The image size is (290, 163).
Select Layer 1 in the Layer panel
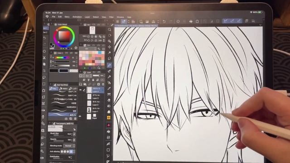click(x=96, y=110)
